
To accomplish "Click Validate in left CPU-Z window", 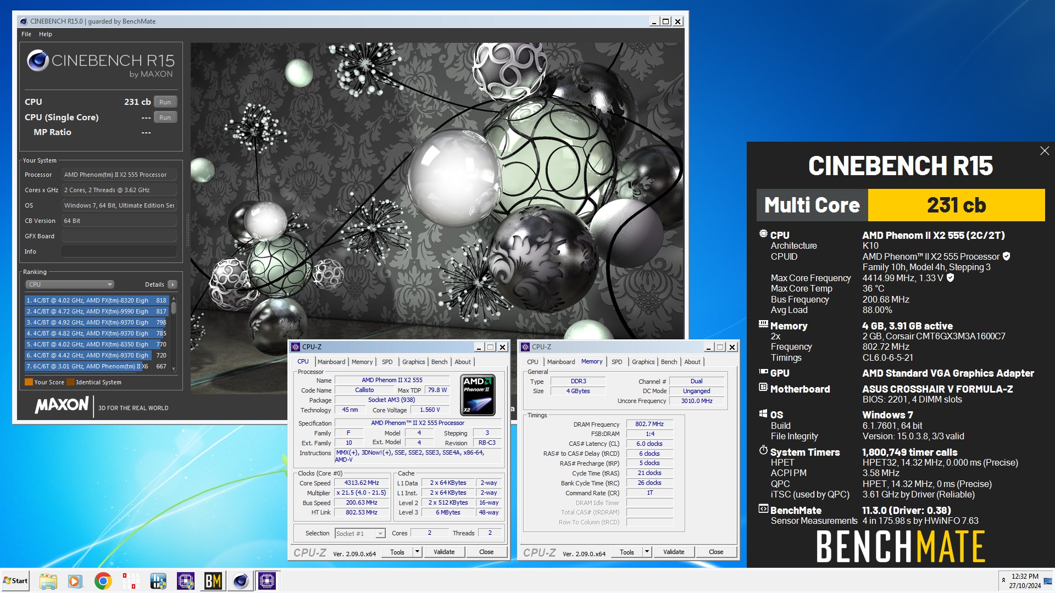I will pos(444,552).
